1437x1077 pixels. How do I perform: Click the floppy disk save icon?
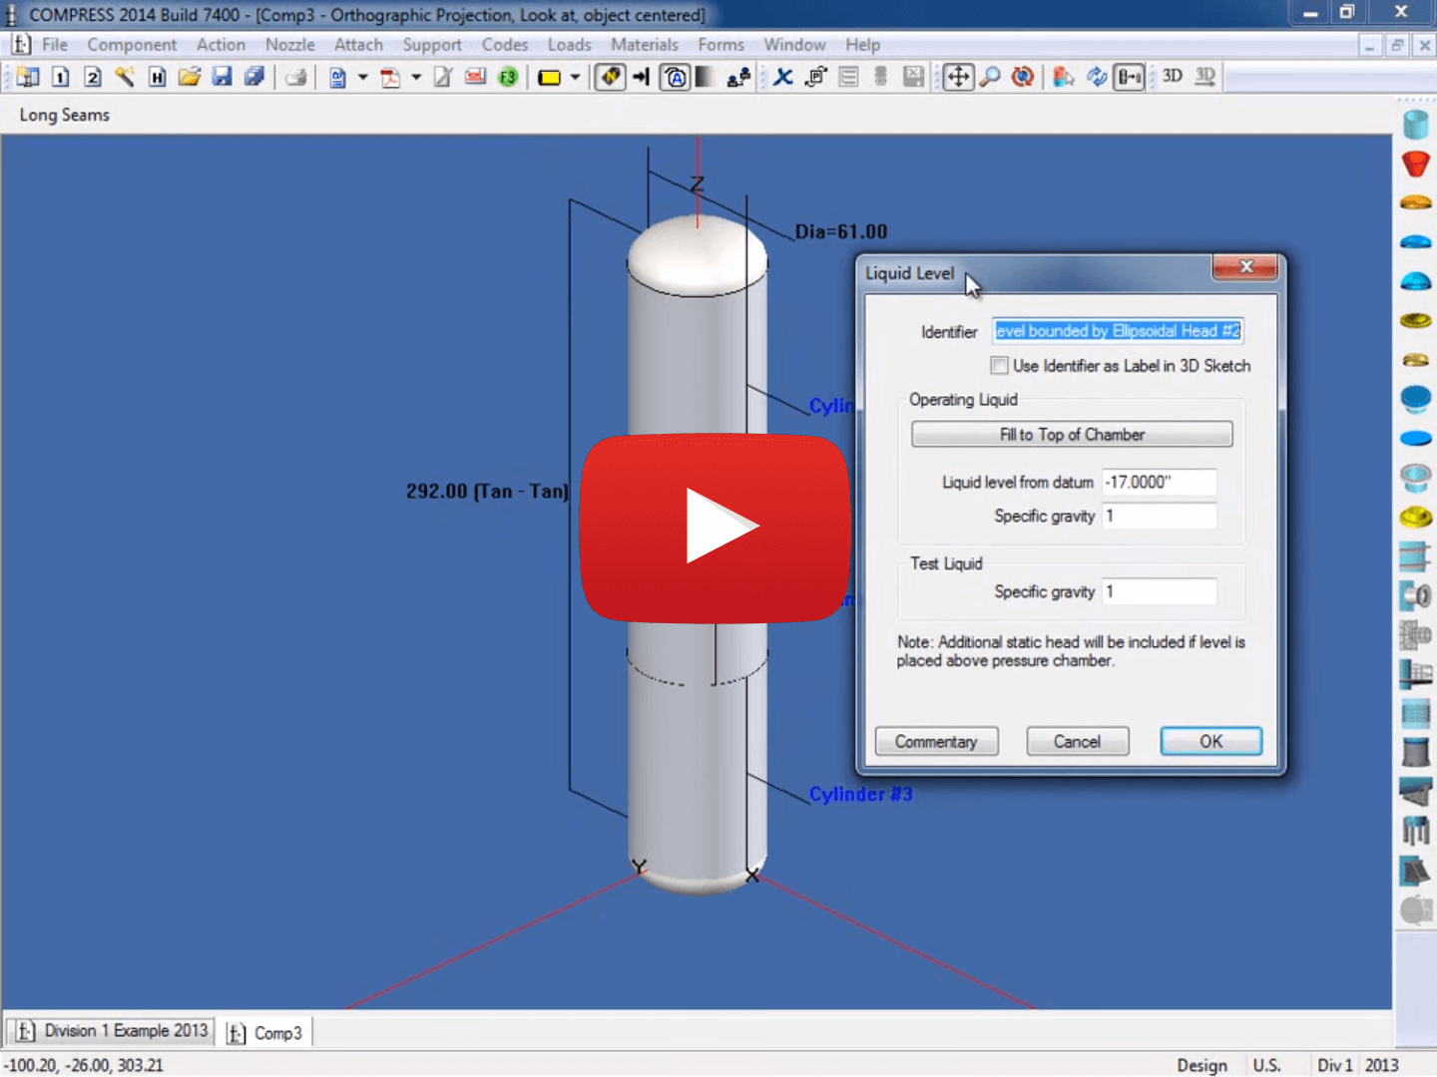(222, 77)
